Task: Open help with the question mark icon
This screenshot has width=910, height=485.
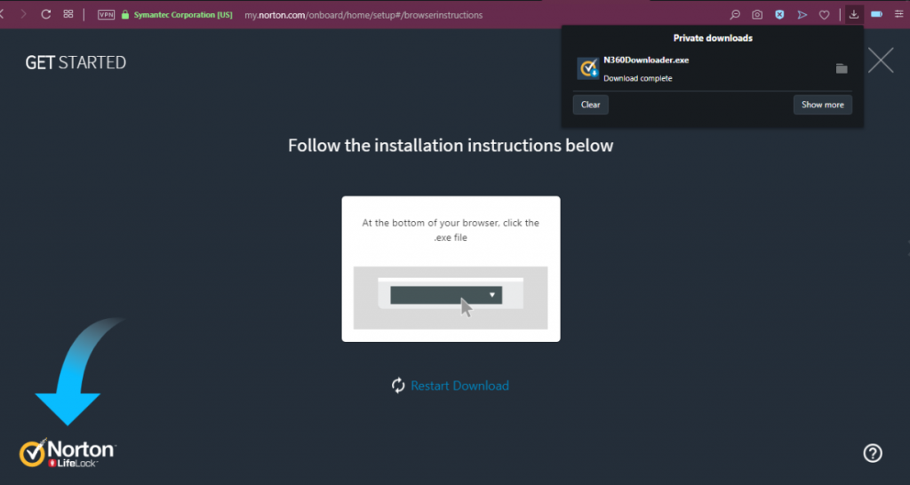Action: [873, 453]
